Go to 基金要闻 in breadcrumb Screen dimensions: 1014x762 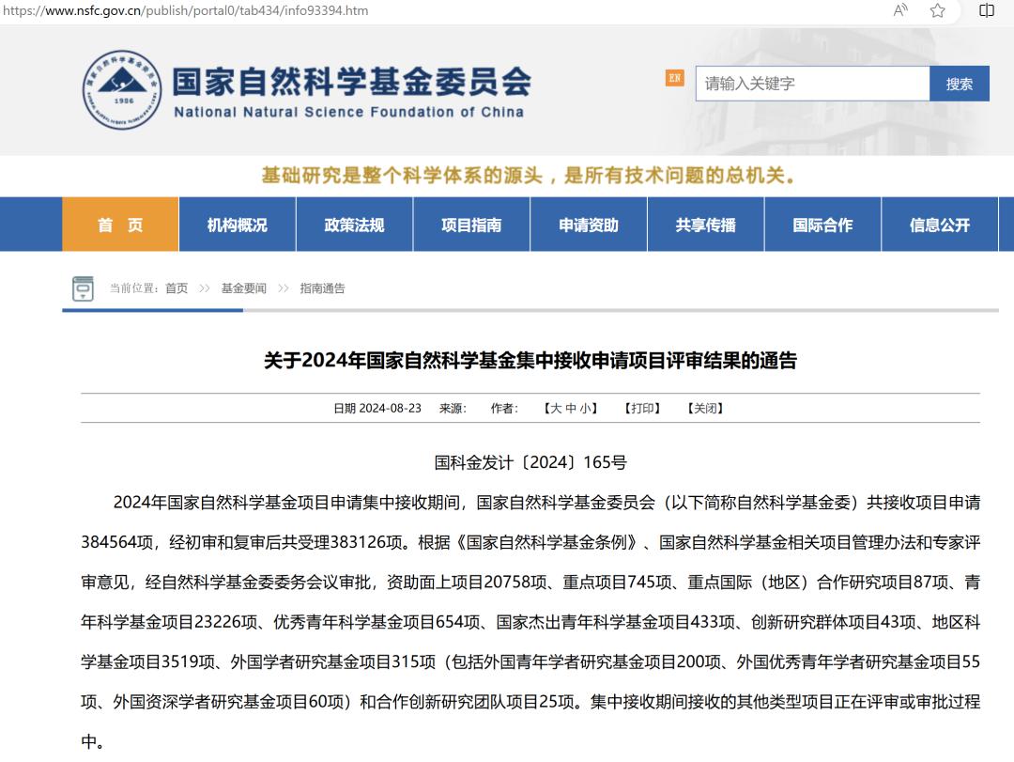point(243,288)
